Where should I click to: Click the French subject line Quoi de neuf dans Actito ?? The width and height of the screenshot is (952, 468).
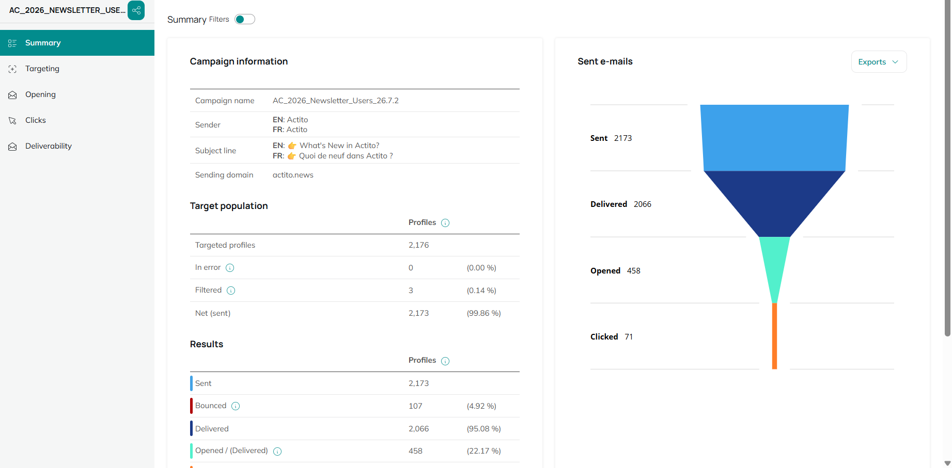click(x=346, y=156)
